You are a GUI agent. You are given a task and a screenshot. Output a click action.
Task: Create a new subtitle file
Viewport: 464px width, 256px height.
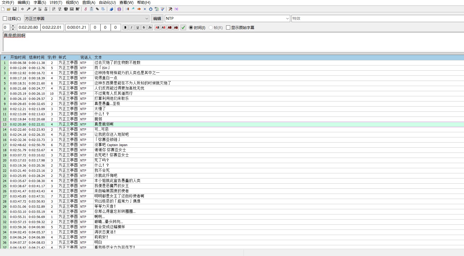click(x=3, y=9)
